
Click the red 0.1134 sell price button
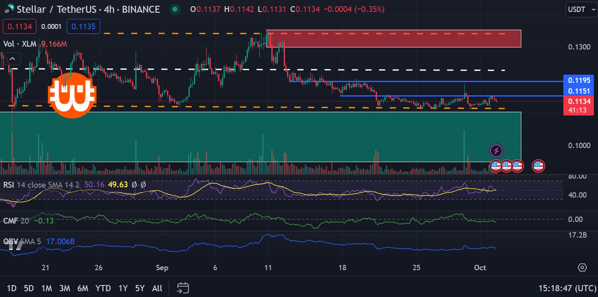click(x=19, y=27)
